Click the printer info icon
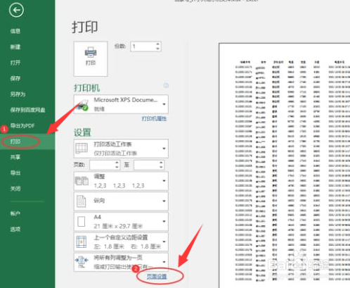This screenshot has width=350, height=288. (166, 85)
